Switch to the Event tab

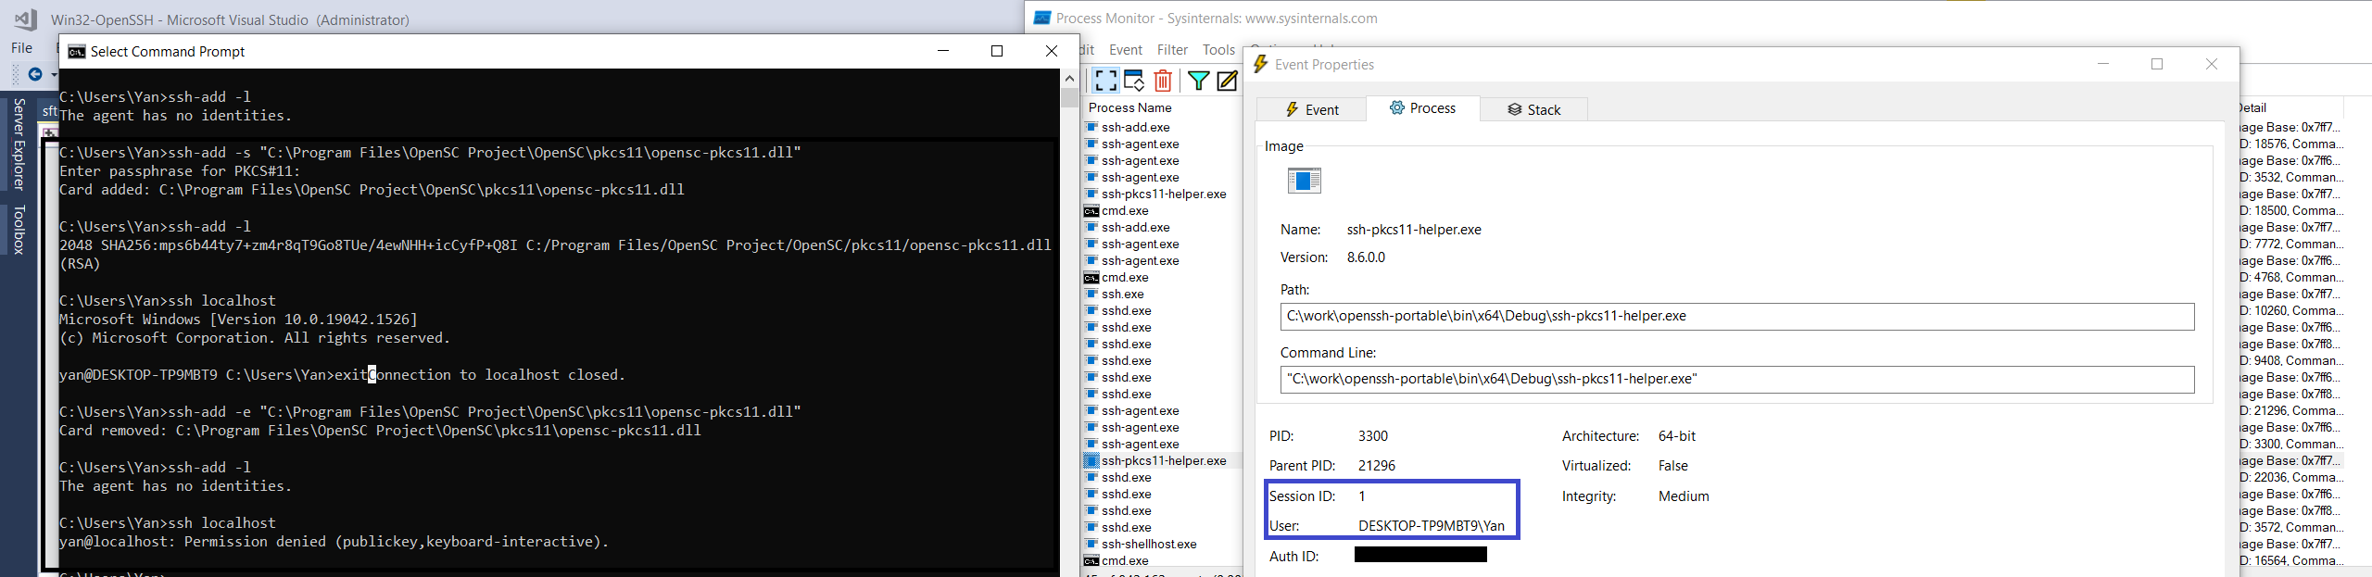point(1311,109)
